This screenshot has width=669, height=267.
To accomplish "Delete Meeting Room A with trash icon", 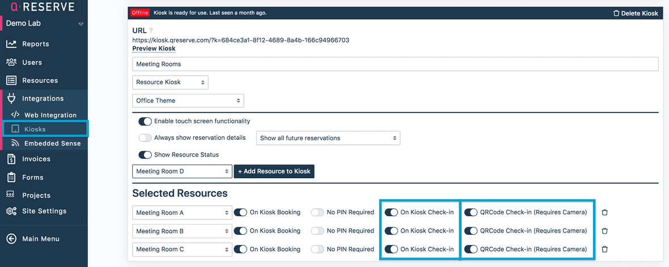I will (605, 213).
